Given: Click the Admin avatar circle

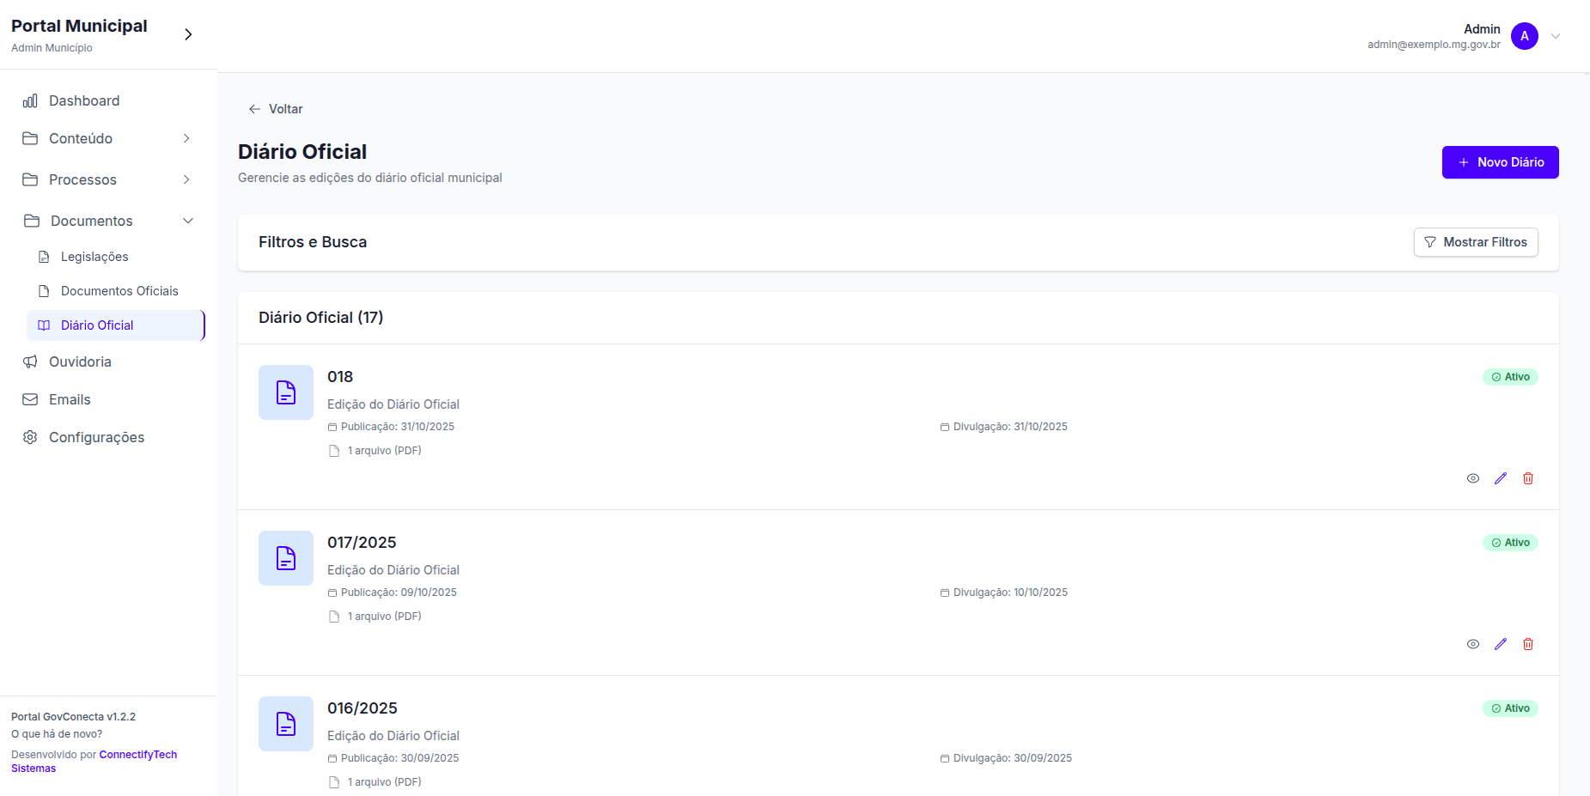Looking at the screenshot, I should 1524,36.
